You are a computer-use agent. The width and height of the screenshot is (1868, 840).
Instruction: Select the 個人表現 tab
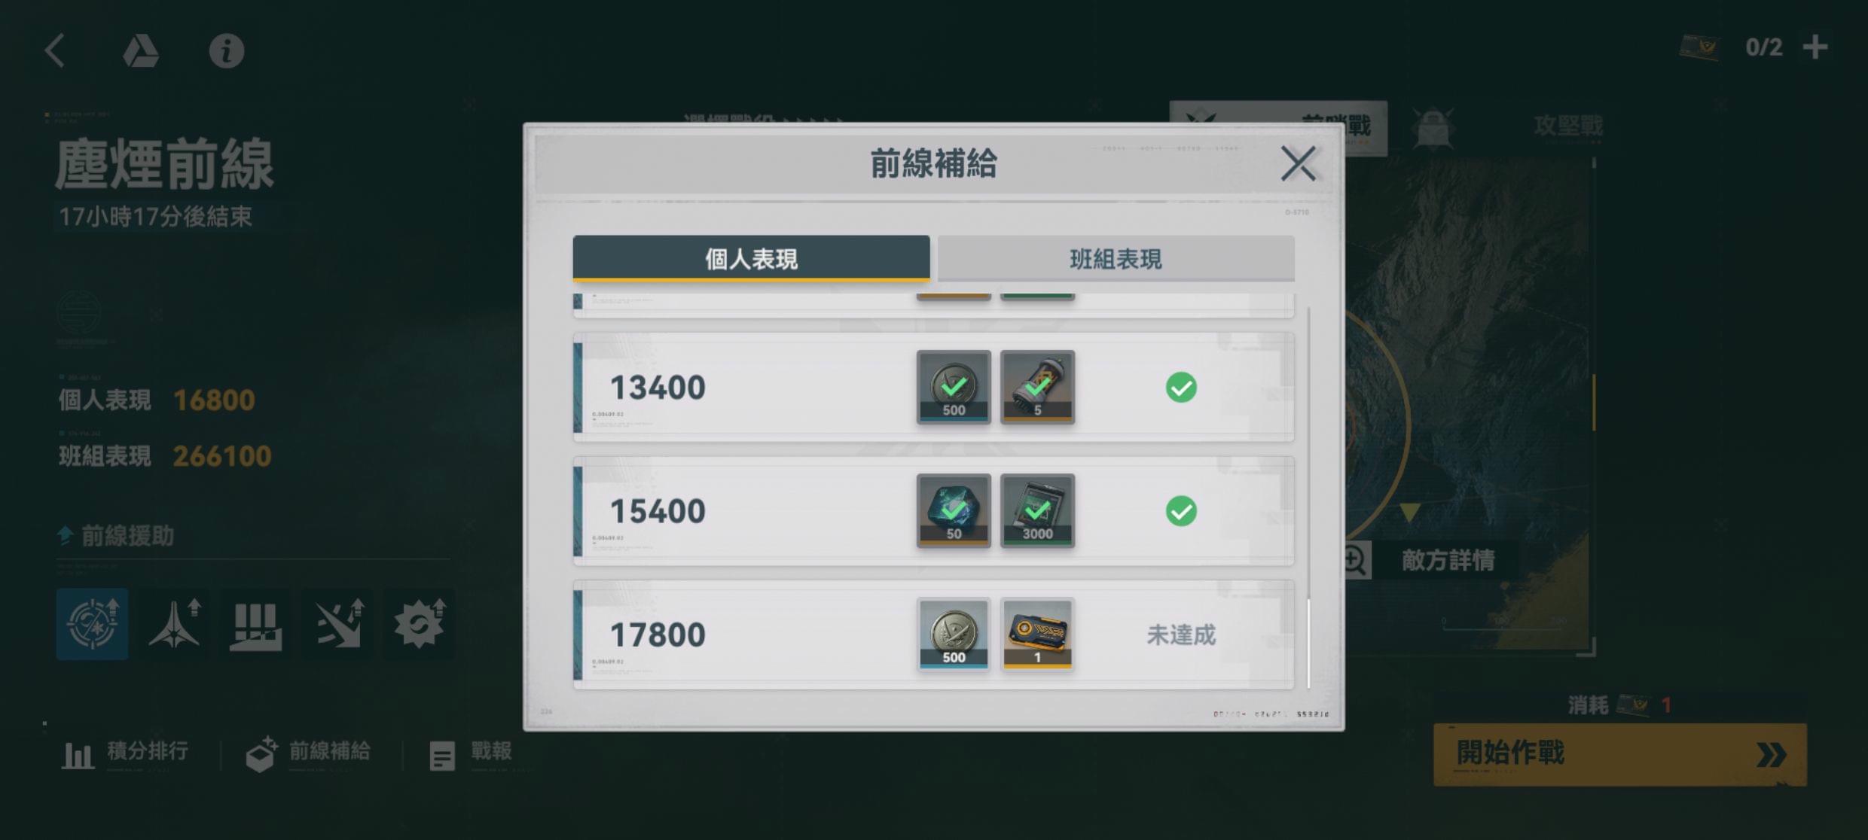pos(751,259)
